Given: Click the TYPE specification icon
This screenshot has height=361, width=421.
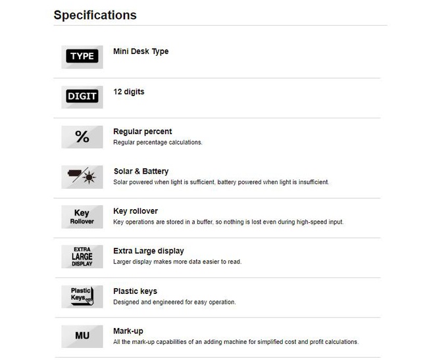Looking at the screenshot, I should click(82, 57).
